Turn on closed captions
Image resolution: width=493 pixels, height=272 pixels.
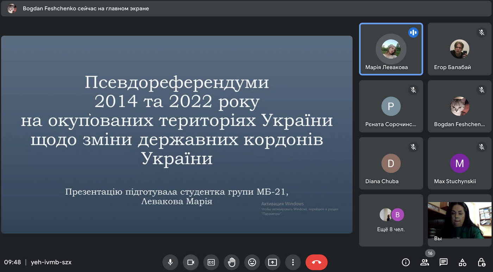point(211,262)
